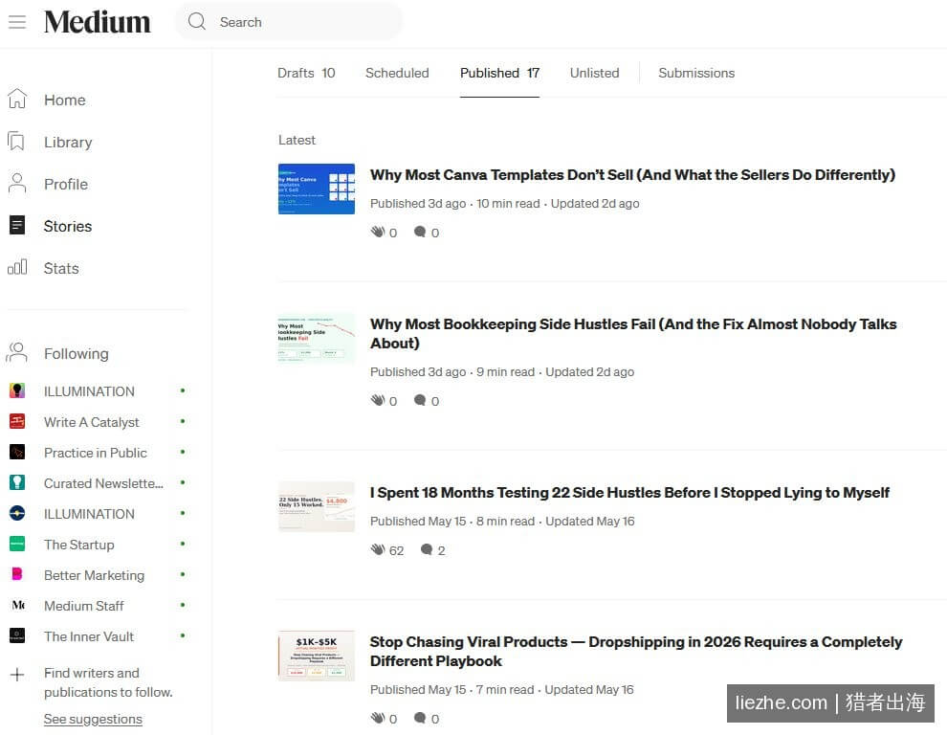Click the Stats bar chart icon
The width and height of the screenshot is (947, 735).
pos(17,267)
